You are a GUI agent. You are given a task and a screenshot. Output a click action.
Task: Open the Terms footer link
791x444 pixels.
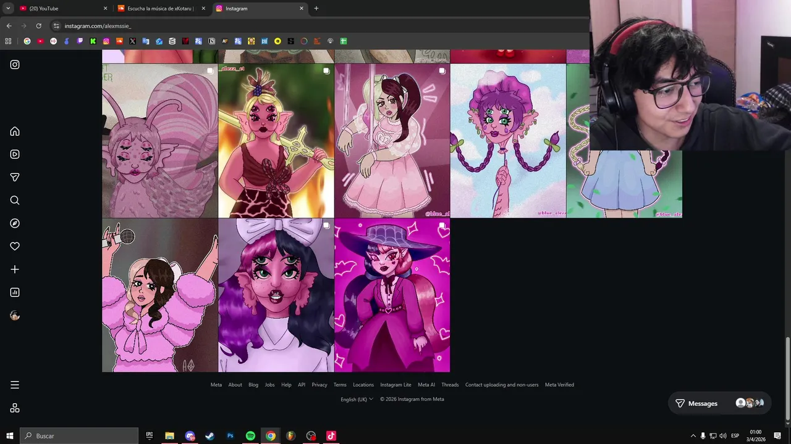[x=340, y=385]
